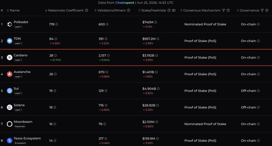Click info icon next to Polkadot's $740M
The image size is (272, 146).
[x=156, y=22]
